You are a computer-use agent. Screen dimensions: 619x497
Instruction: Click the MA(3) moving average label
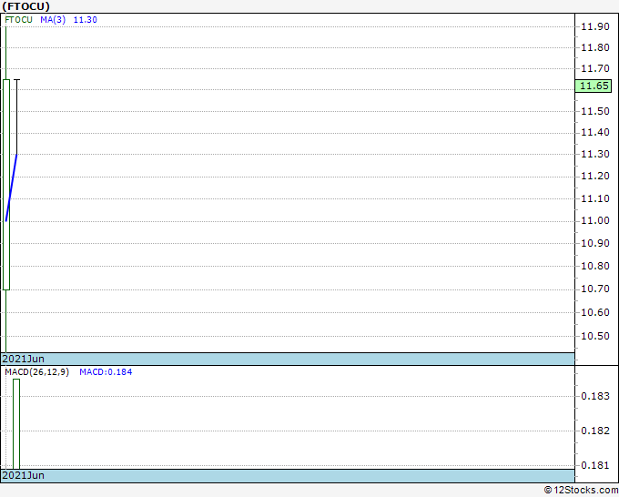tap(53, 20)
